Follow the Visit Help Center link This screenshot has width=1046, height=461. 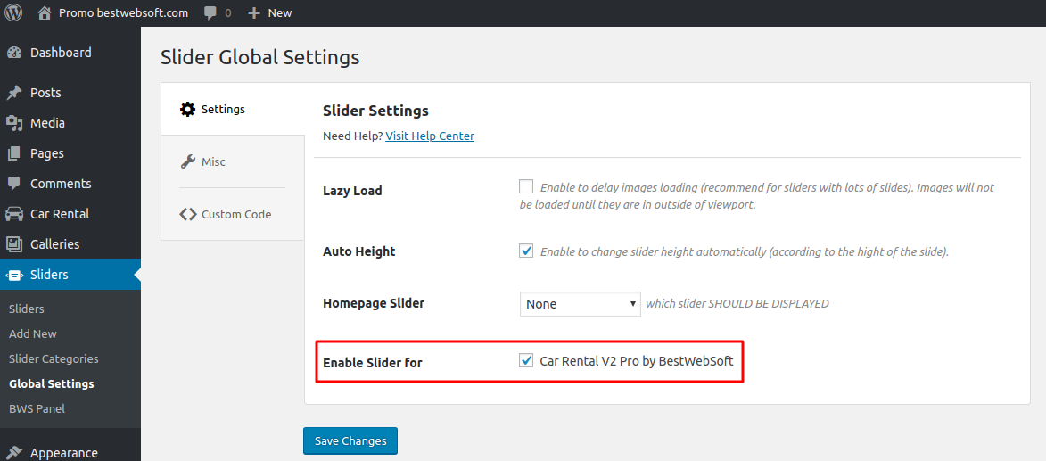430,136
